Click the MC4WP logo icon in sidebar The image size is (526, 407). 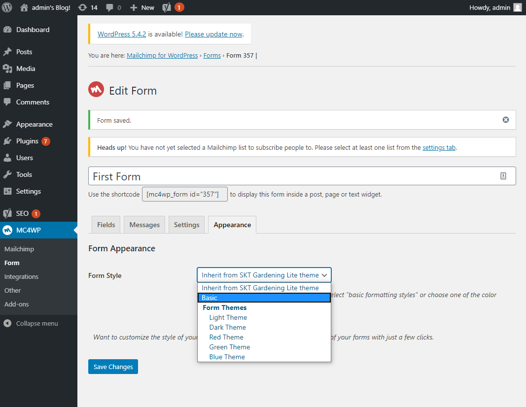point(7,230)
